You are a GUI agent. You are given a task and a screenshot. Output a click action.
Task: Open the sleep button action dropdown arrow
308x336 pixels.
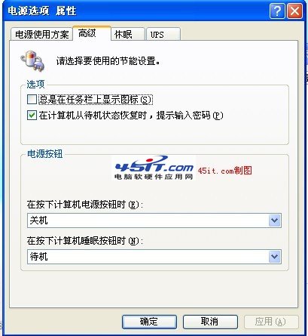274,257
